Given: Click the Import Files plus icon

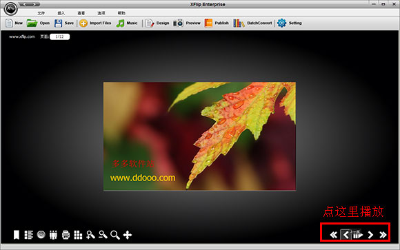Looking at the screenshot, I should click(83, 23).
